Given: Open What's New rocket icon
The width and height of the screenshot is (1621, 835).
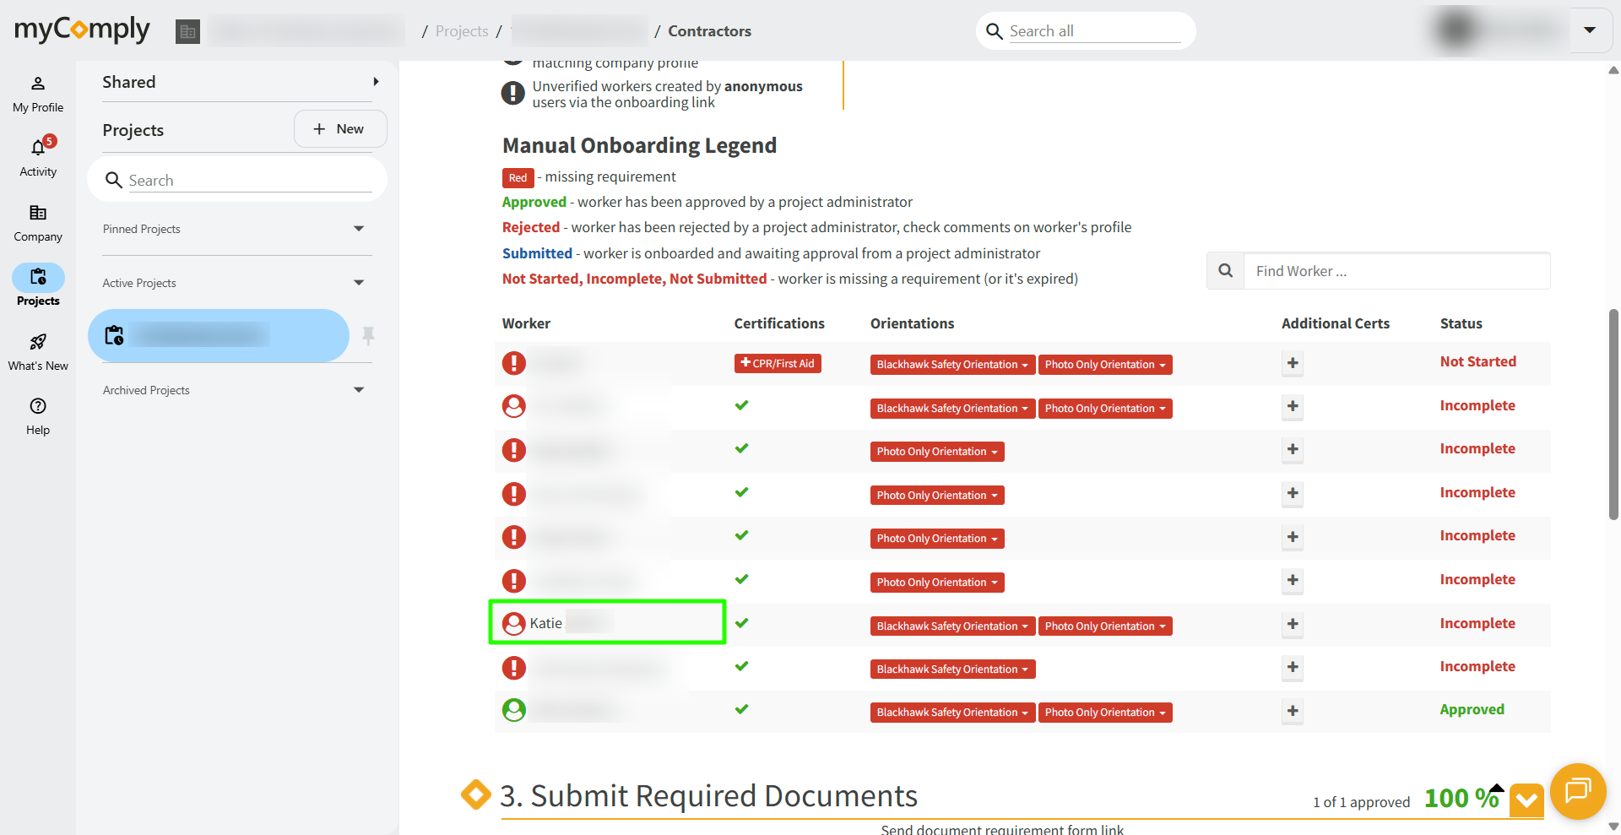Looking at the screenshot, I should coord(38,342).
